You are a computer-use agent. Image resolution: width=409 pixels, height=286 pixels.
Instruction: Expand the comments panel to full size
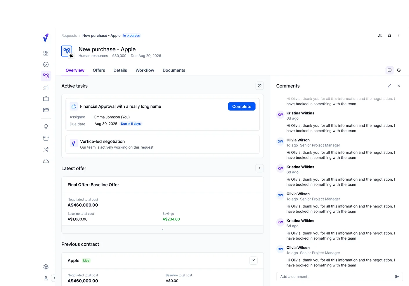[389, 86]
